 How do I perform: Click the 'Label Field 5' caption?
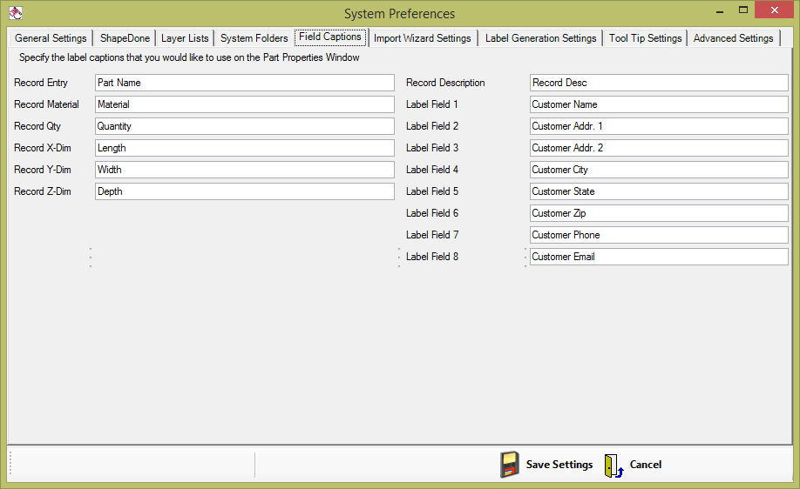tap(432, 191)
